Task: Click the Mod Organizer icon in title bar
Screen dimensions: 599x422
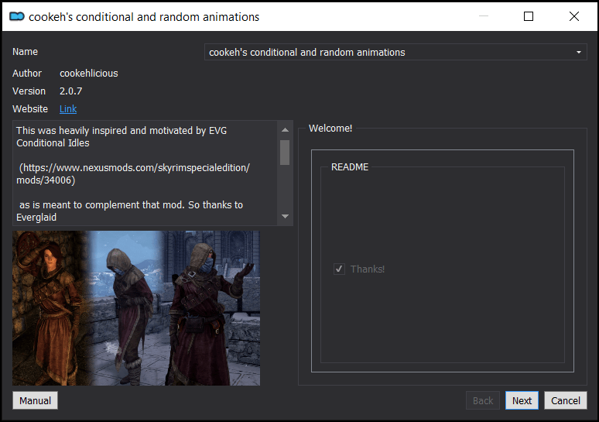Action: (x=17, y=16)
